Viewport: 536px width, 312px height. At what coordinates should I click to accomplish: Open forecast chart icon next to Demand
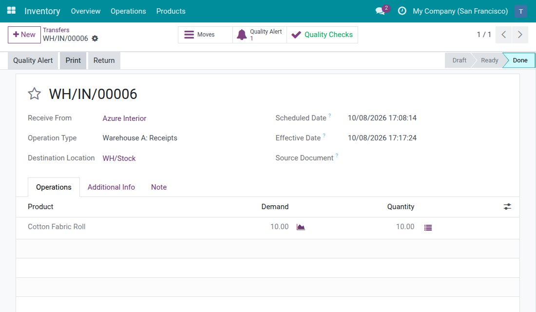pos(301,227)
